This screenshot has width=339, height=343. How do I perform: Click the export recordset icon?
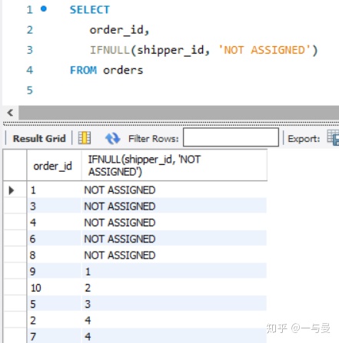tap(333, 137)
